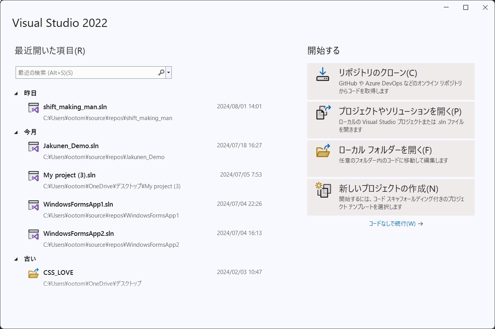Click the Jakunen_Demo.sln solution icon
495x329 pixels.
tap(34, 147)
